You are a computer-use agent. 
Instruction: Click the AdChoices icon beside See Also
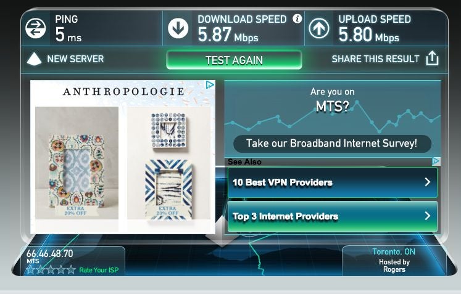click(x=436, y=161)
